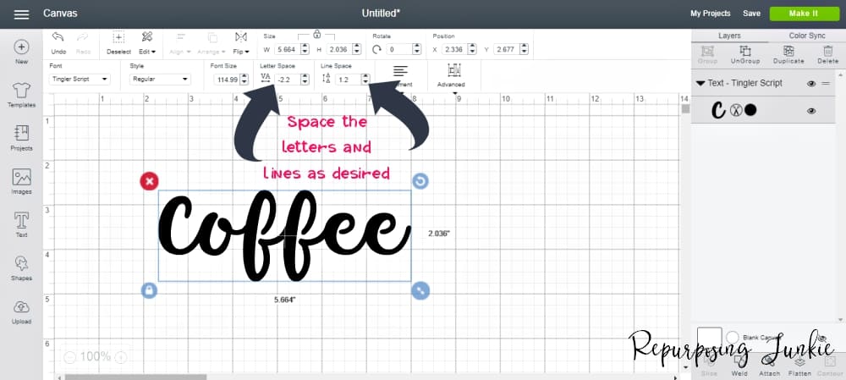846x380 pixels.
Task: Open My Projects link
Action: (711, 14)
